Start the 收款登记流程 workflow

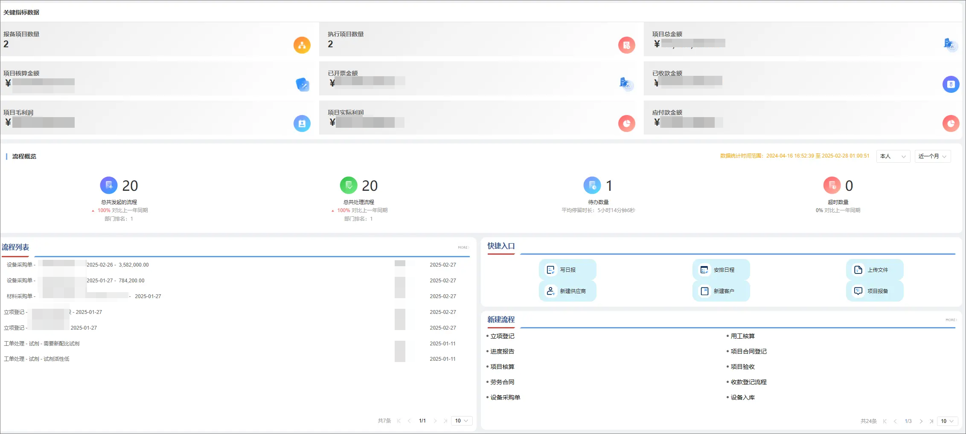(x=748, y=382)
